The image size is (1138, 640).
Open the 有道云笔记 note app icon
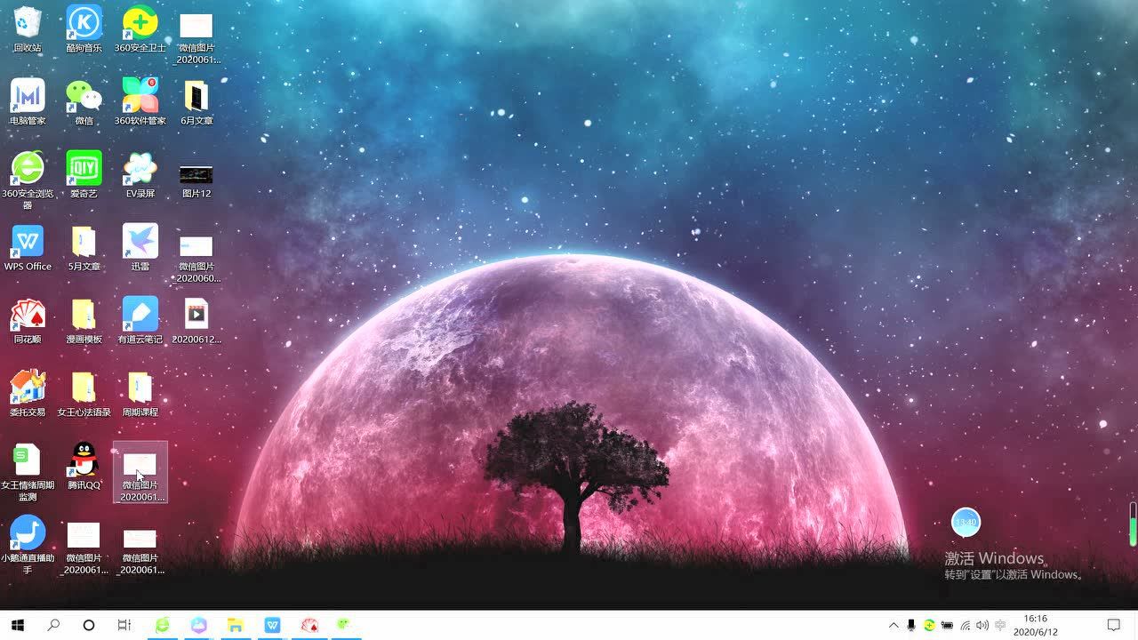pyautogui.click(x=140, y=315)
